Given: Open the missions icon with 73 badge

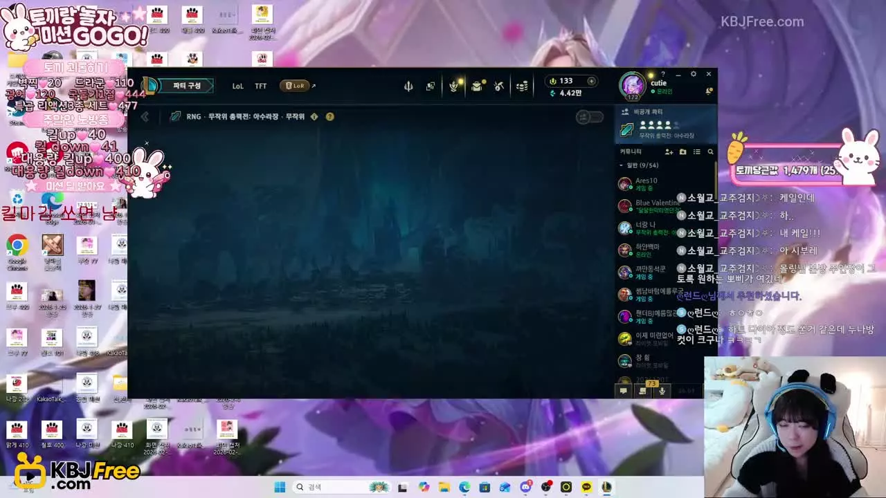Looking at the screenshot, I should pos(643,391).
